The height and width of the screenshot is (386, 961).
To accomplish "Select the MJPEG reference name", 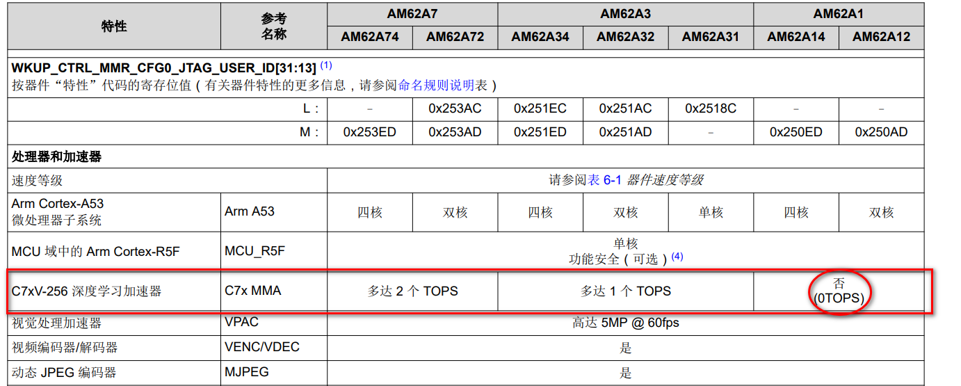I will pos(247,372).
